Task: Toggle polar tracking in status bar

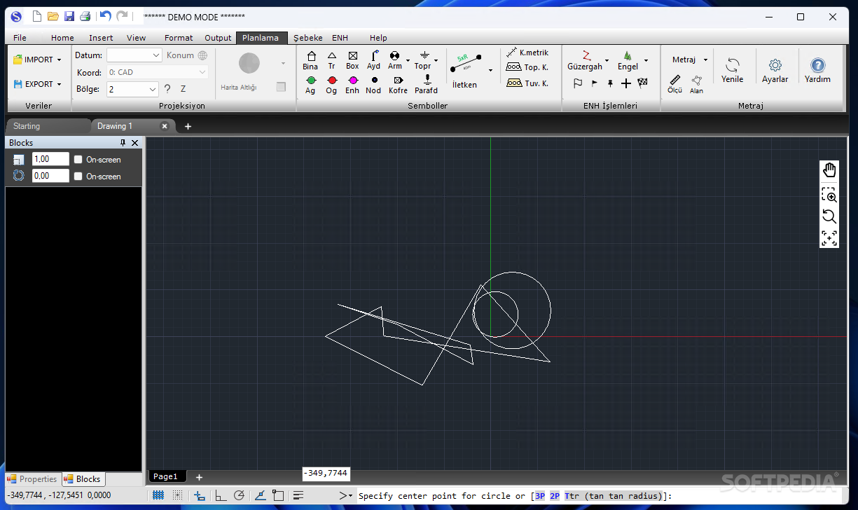Action: [x=239, y=495]
